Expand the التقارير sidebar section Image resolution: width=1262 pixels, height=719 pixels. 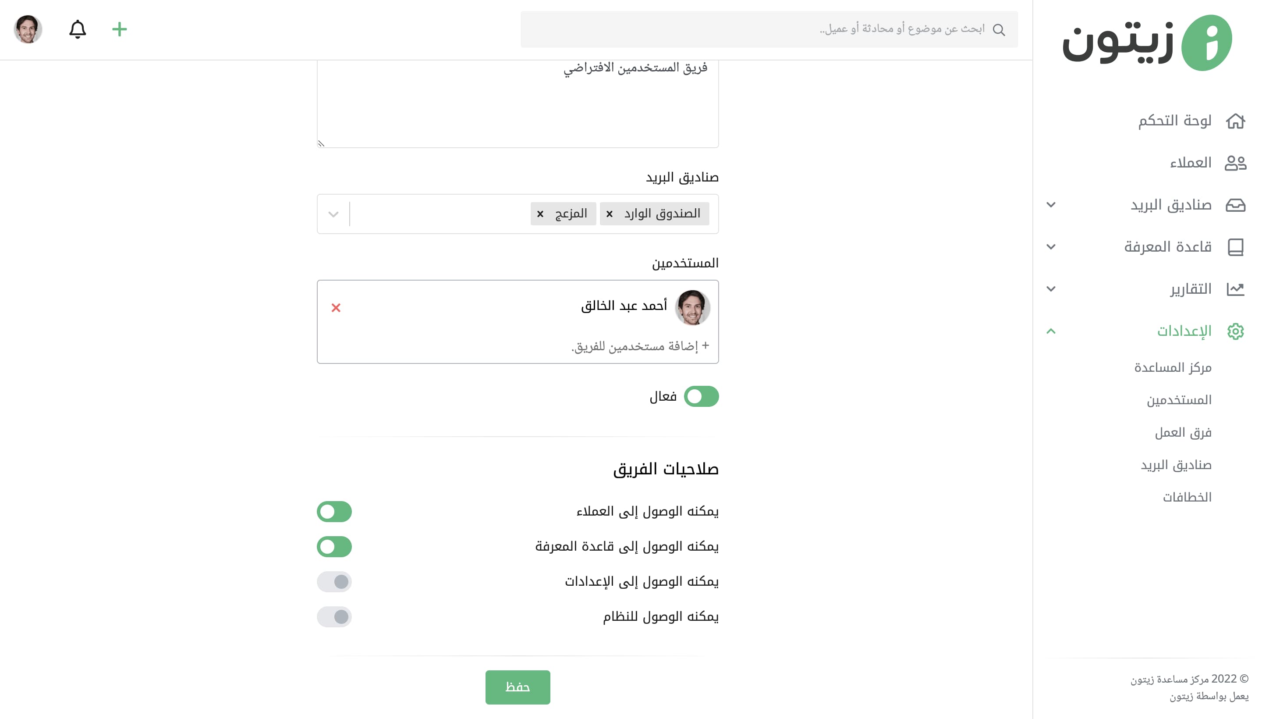tap(1051, 289)
